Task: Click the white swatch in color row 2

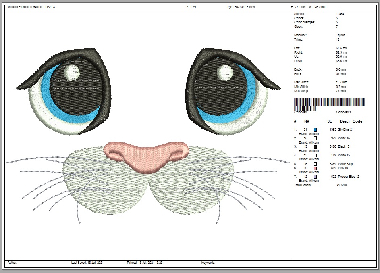Action: [315, 138]
